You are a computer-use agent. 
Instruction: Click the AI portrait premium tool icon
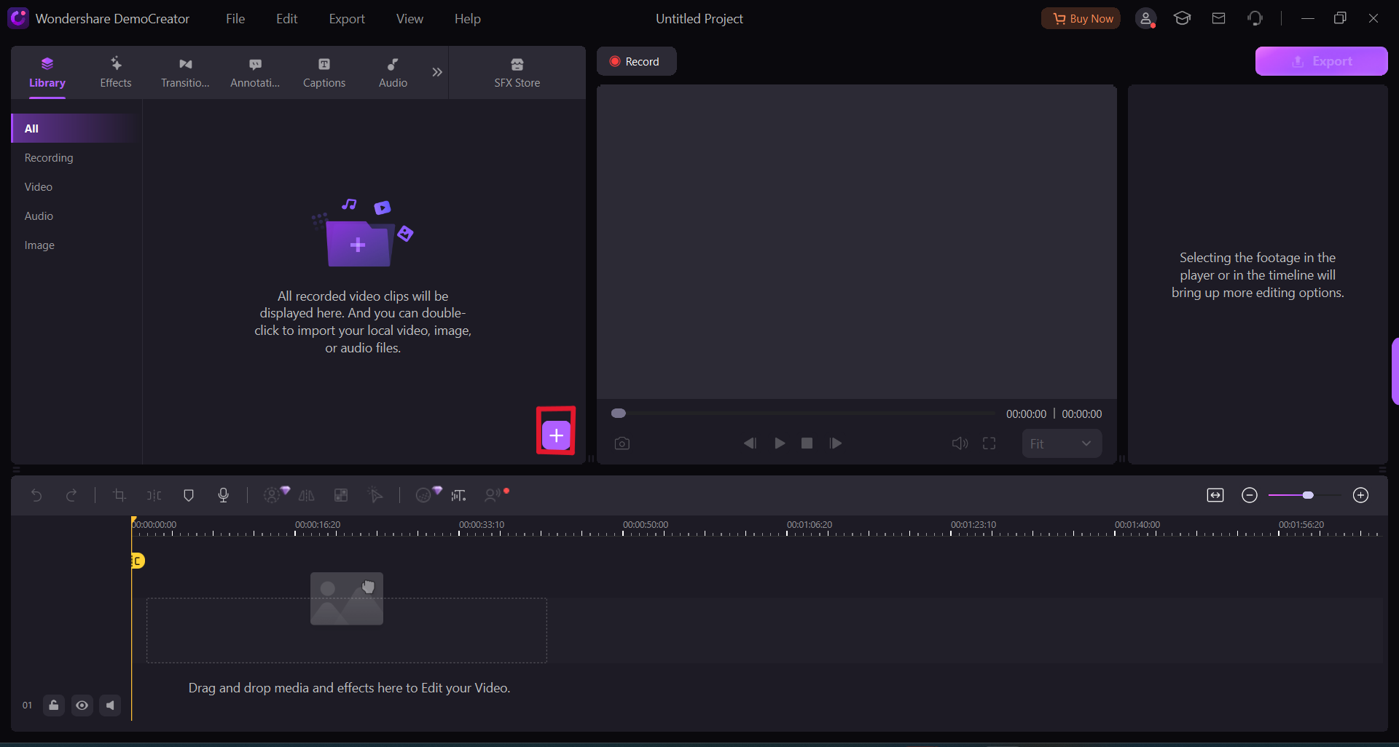pos(275,494)
